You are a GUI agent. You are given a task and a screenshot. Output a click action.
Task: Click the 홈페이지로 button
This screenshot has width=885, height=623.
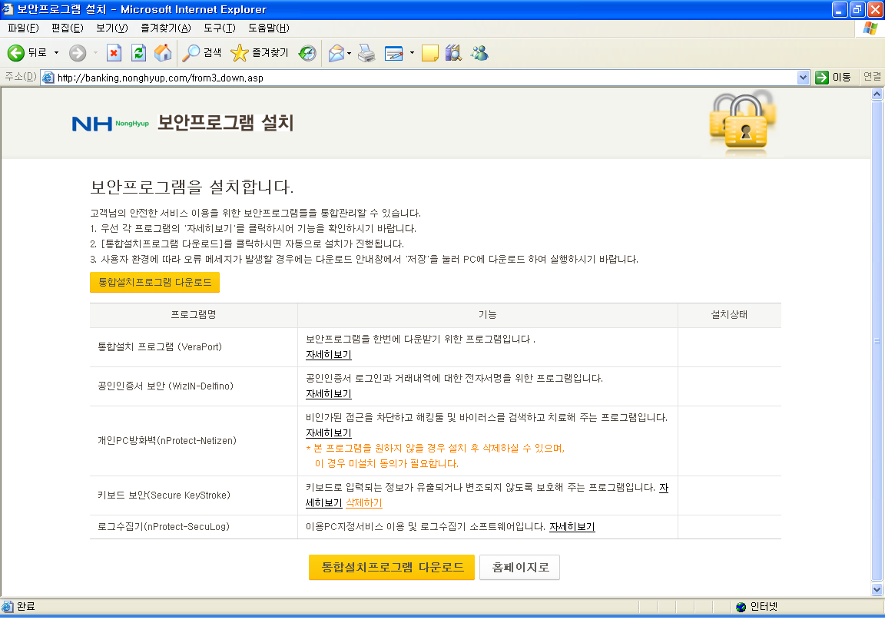[520, 567]
